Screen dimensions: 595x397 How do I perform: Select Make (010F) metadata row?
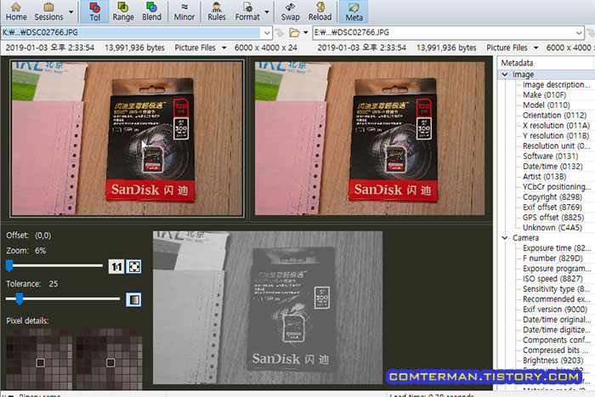pos(544,95)
